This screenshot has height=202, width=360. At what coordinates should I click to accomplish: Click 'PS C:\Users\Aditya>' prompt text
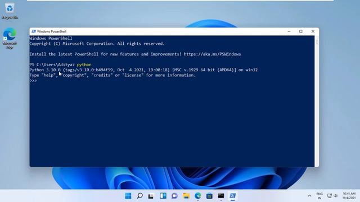click(x=52, y=65)
